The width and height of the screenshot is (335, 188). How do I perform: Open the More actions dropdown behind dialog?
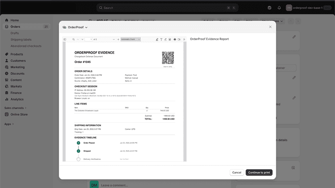tap(273, 21)
